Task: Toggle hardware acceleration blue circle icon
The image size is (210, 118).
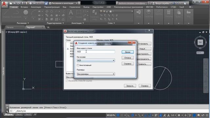Action: pos(194,115)
